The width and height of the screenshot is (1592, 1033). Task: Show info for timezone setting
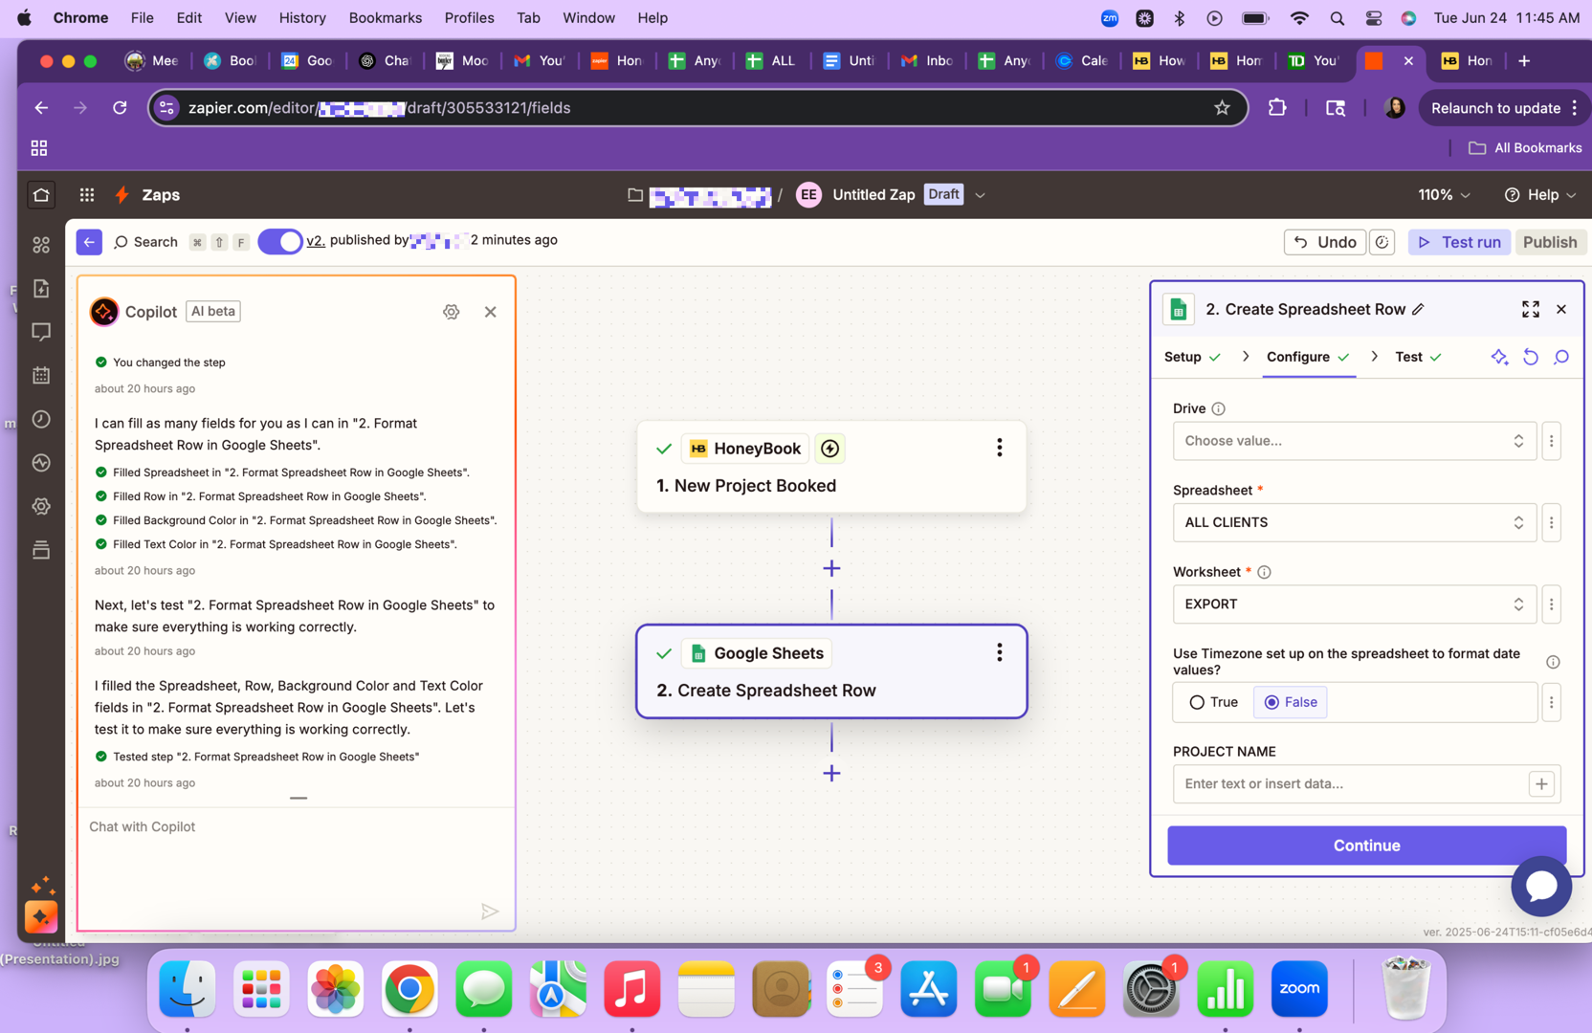1553,662
